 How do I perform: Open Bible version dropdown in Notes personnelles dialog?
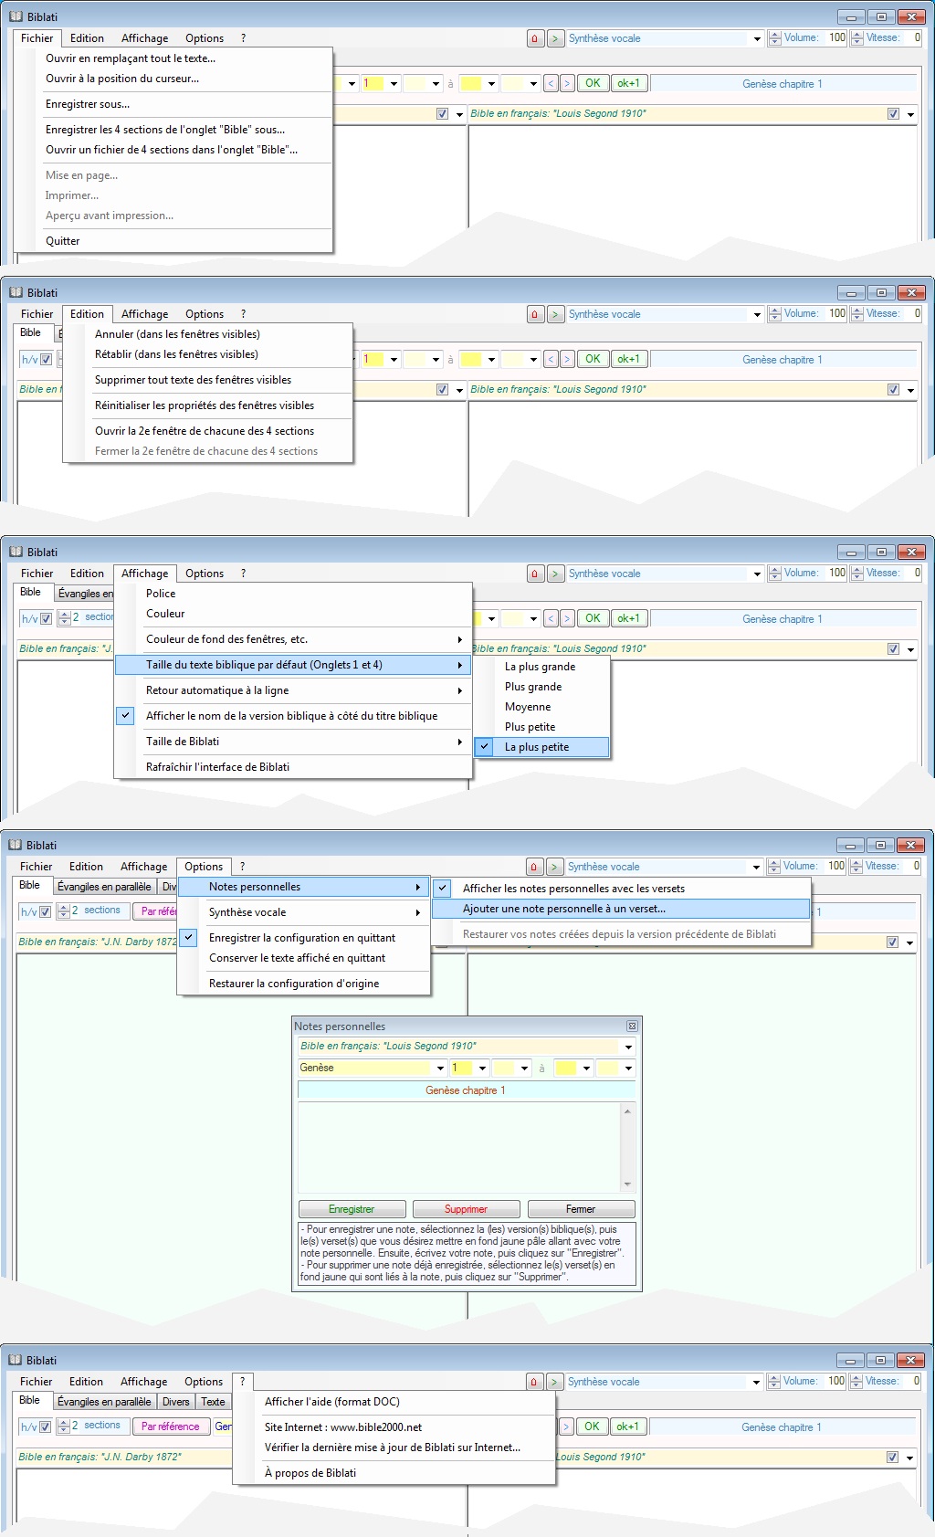click(628, 1047)
